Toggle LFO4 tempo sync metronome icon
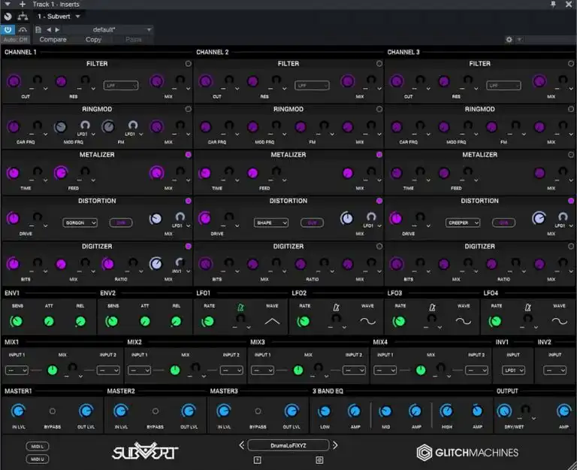Screen dimensions: 577x470 click(527, 307)
